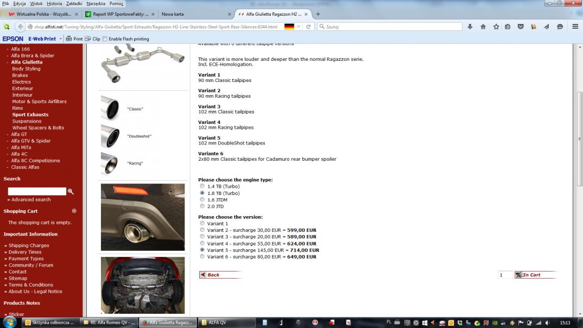Close the Nowa karta tab

point(230,14)
